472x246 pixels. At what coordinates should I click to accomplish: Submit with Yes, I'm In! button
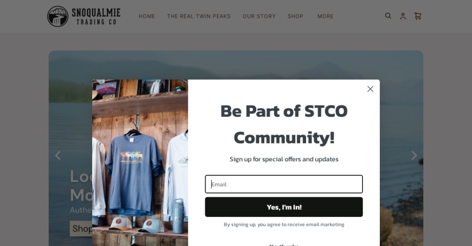(x=284, y=207)
